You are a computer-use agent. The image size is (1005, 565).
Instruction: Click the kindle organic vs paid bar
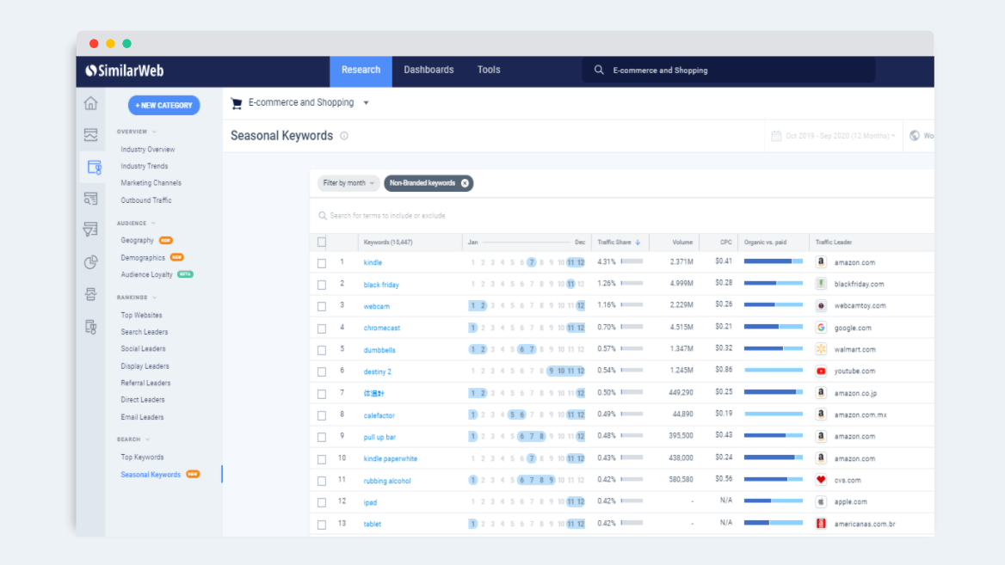[x=773, y=261]
